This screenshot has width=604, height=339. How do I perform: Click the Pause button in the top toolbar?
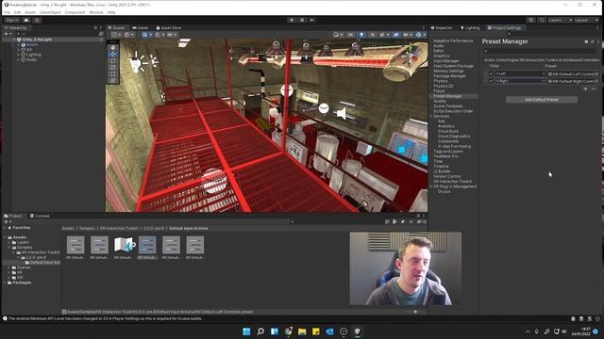tap(302, 20)
